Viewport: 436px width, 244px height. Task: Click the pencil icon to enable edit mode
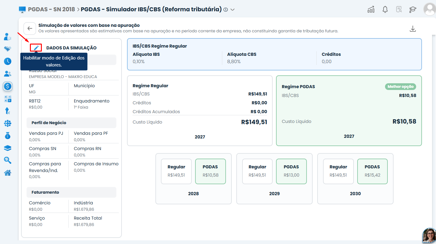[x=36, y=48]
